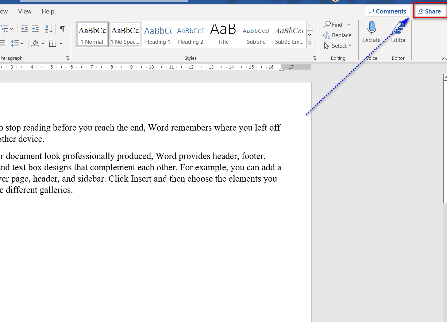447x322 pixels.
Task: Apply the Heading 2 style
Action: click(190, 34)
